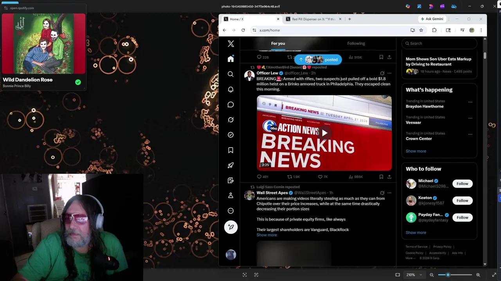Click zoom in magnifier in photo viewer

[478, 275]
